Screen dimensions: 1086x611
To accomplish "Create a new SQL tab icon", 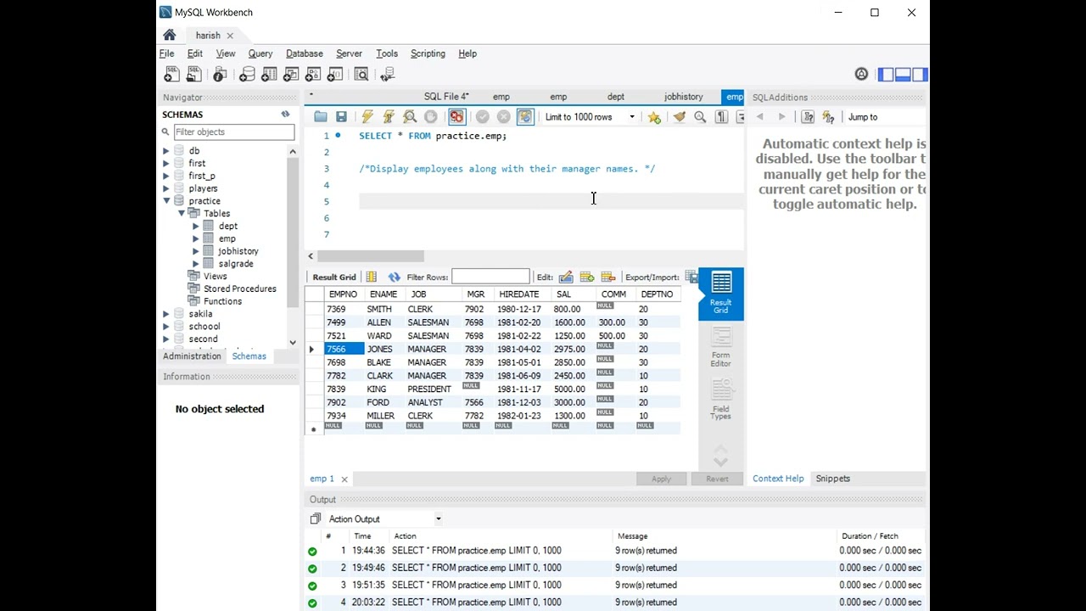I will [172, 75].
